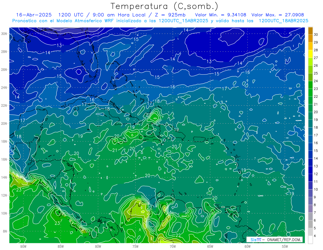Click the "80W" longitude axis label
The width and height of the screenshot is (323, 250).
click(98, 247)
